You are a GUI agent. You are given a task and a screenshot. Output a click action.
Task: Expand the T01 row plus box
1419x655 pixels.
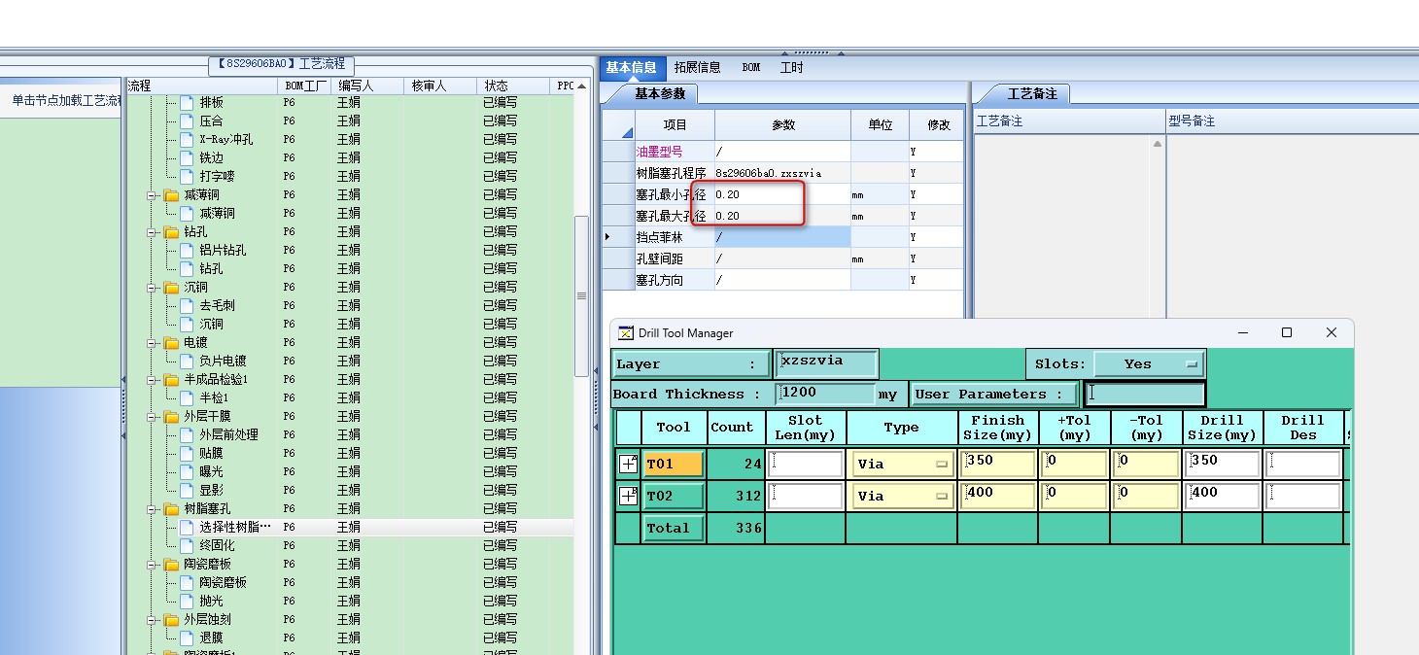point(628,465)
